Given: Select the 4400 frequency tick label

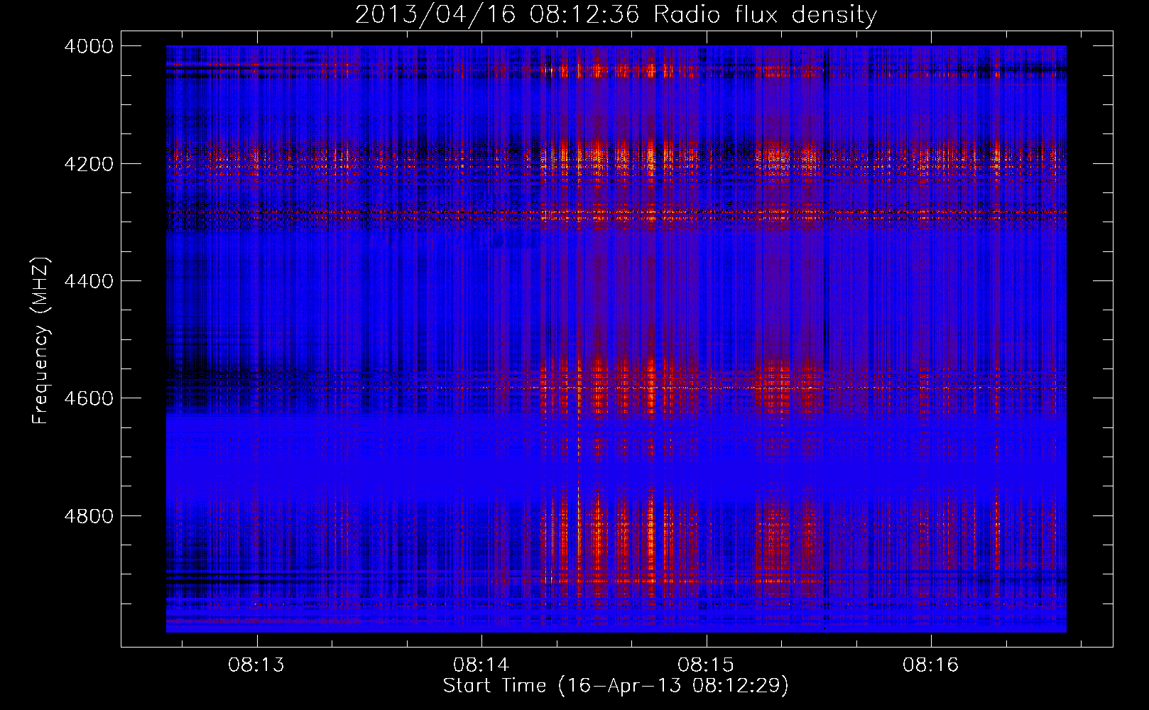Looking at the screenshot, I should 89,281.
